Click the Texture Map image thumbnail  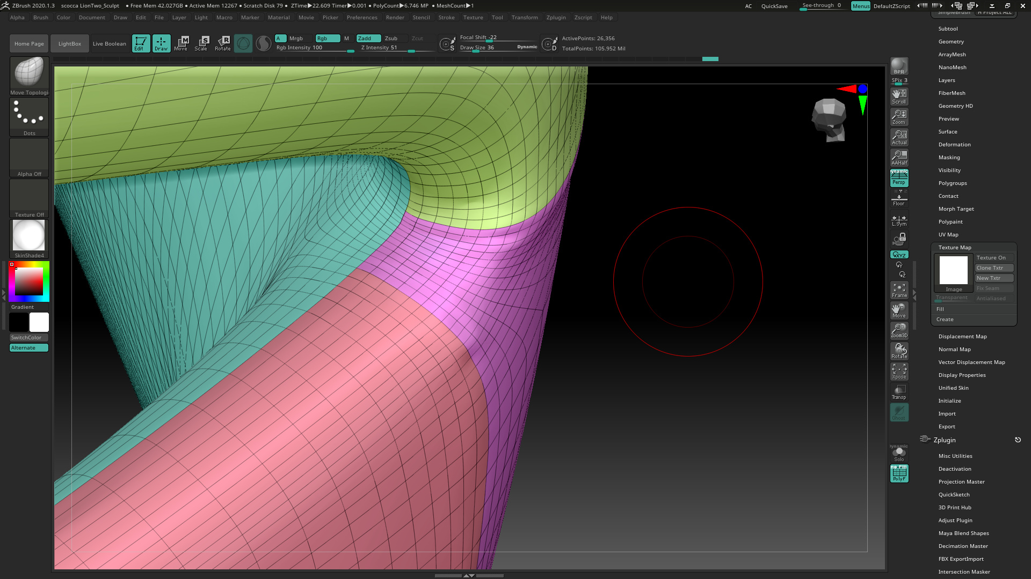tap(953, 270)
